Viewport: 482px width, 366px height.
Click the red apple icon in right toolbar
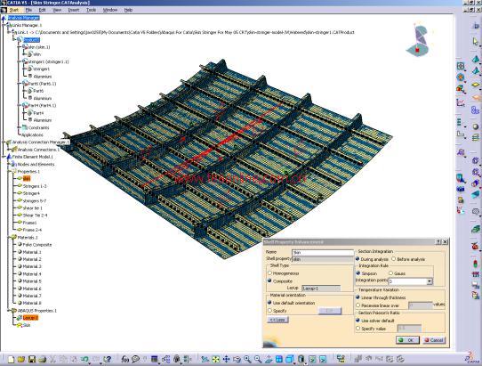click(475, 247)
